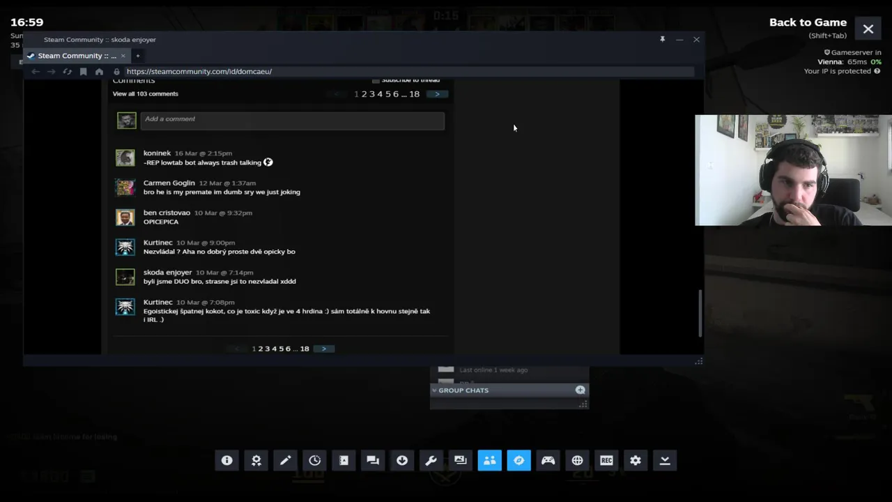Go to next comments page, bottom arrow
Viewport: 892px width, 502px height.
[323, 349]
